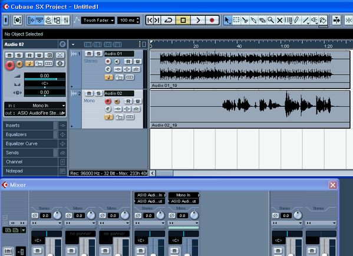Adjust the Inspector volume 0.00 slider
Screen dimensions: 353x256
coord(45,77)
